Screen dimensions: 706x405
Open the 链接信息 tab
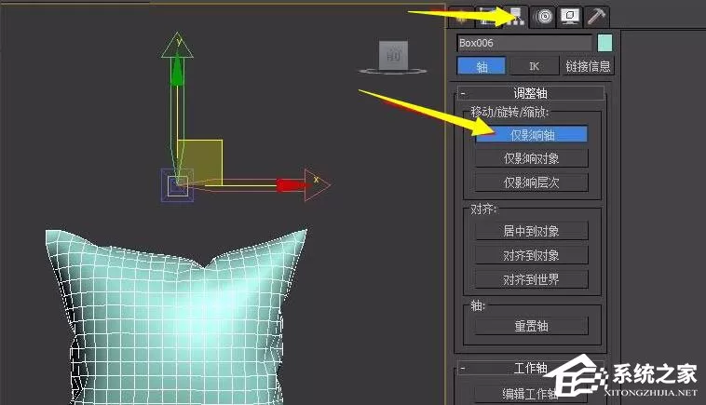pyautogui.click(x=588, y=67)
